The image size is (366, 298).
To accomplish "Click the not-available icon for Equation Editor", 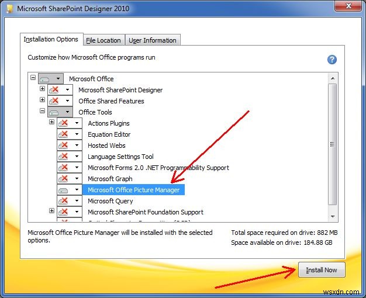I will 63,134.
